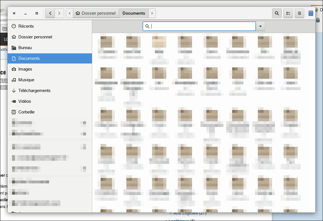This screenshot has width=323, height=221.
Task: Go forward with the right chevron button
Action: (x=59, y=13)
